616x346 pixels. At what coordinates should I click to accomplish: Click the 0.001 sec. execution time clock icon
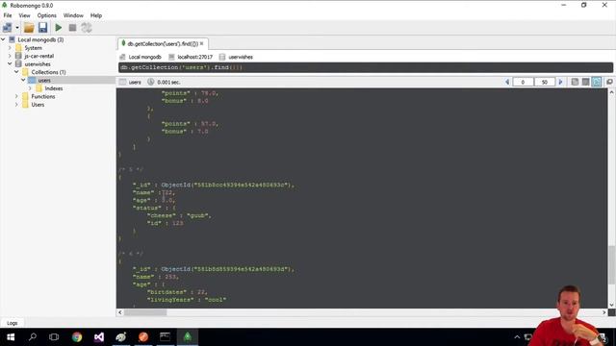point(150,82)
